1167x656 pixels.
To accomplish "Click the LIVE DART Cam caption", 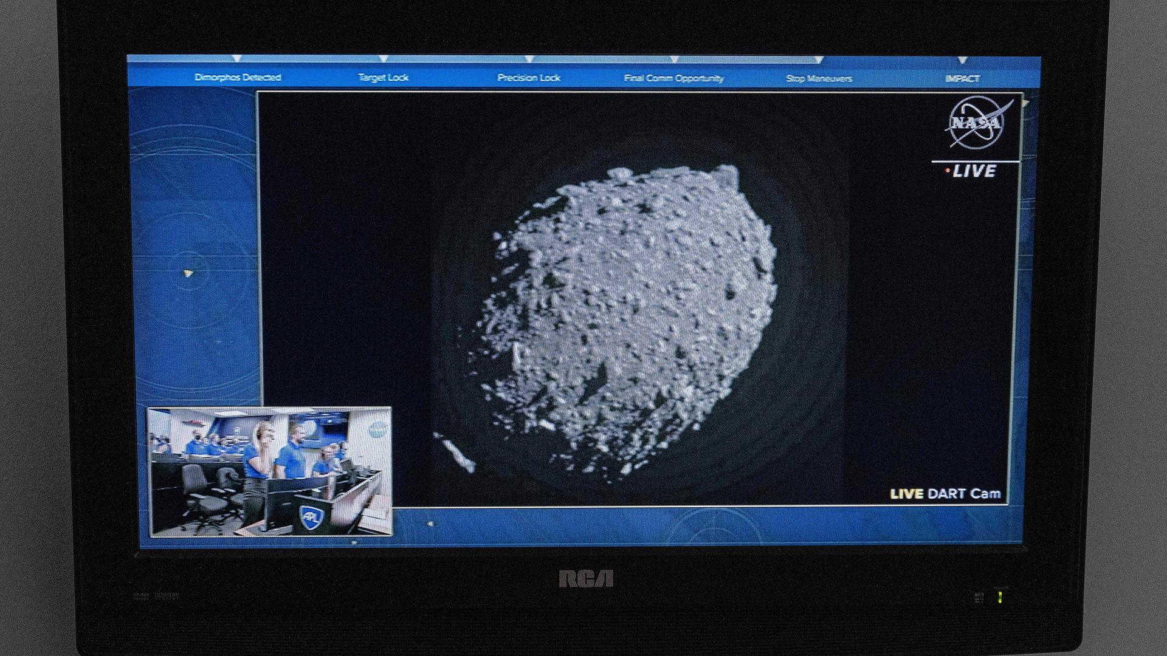I will [x=945, y=494].
